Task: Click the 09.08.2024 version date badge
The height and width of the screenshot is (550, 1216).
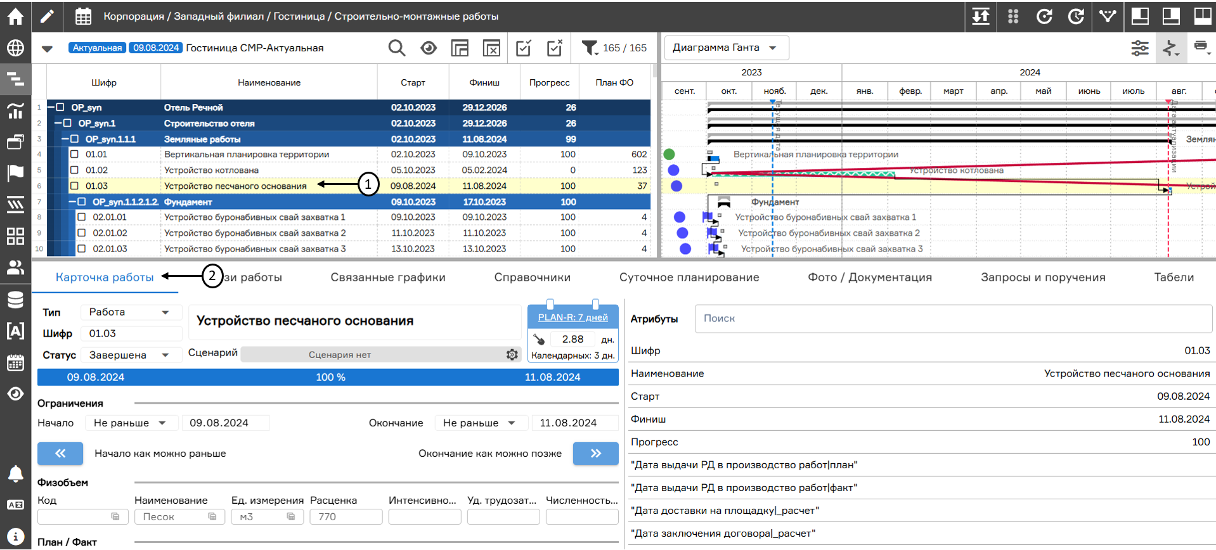Action: tap(156, 48)
